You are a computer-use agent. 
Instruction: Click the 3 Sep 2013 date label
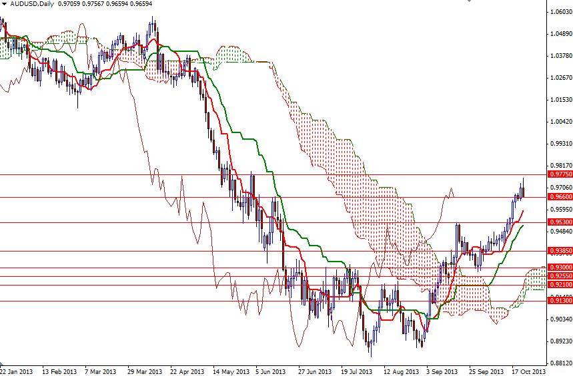[442, 371]
